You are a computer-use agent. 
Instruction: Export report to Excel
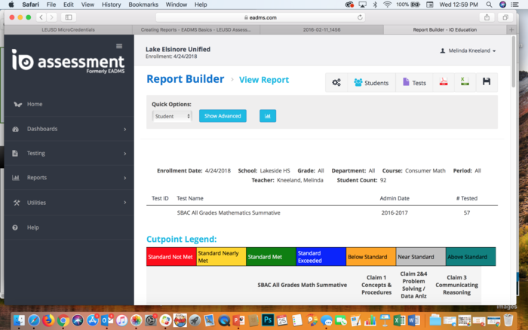(465, 82)
